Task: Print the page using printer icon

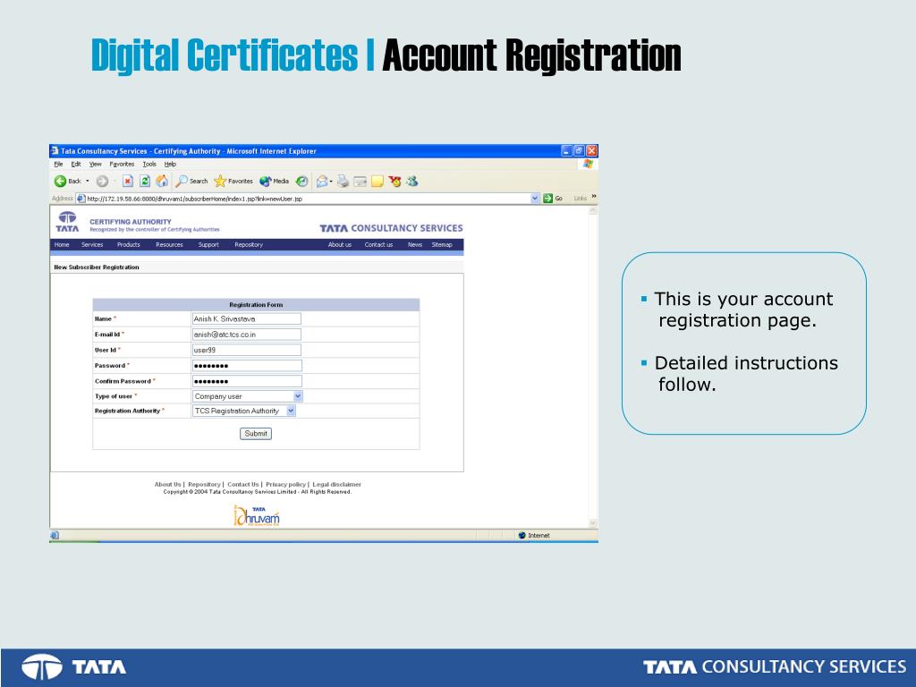Action: (x=343, y=181)
